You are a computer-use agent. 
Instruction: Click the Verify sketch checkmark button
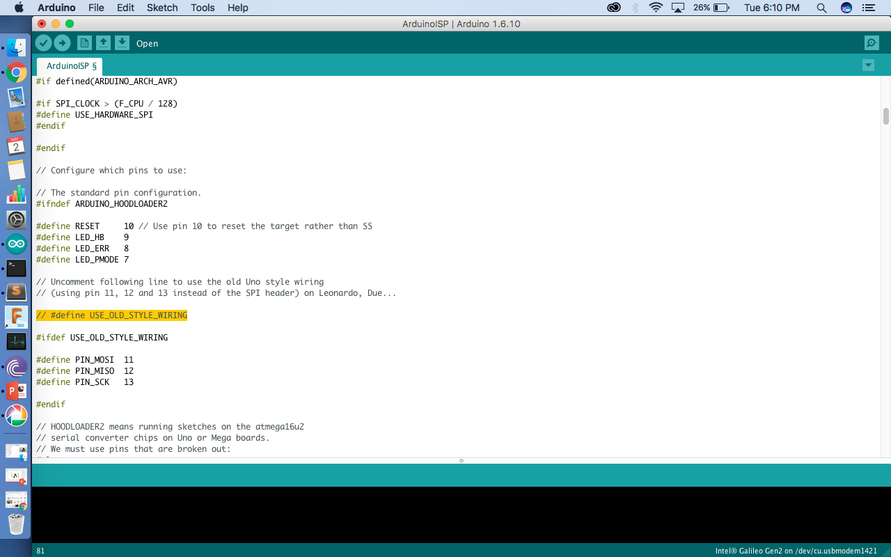[43, 43]
